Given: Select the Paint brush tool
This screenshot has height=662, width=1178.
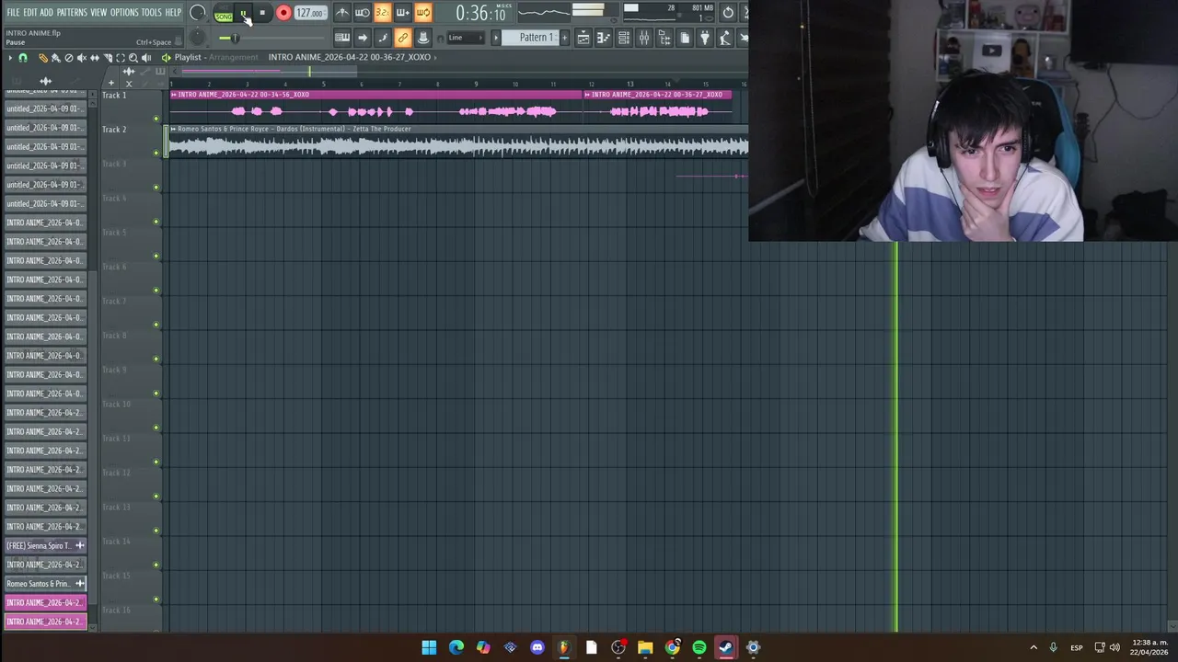Looking at the screenshot, I should (x=55, y=58).
